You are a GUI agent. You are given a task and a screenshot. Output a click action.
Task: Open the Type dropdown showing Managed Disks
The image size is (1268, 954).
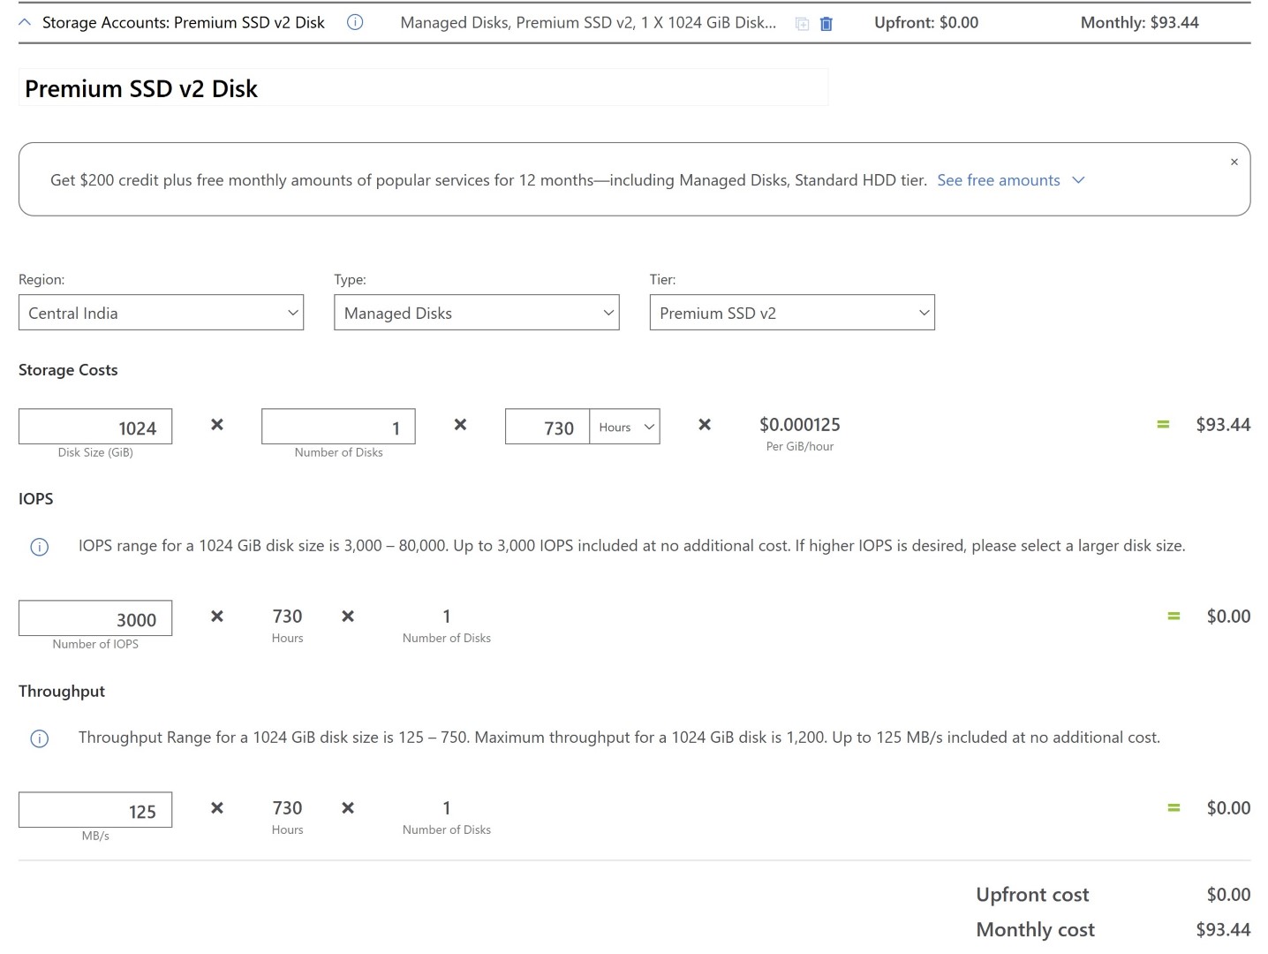(477, 313)
